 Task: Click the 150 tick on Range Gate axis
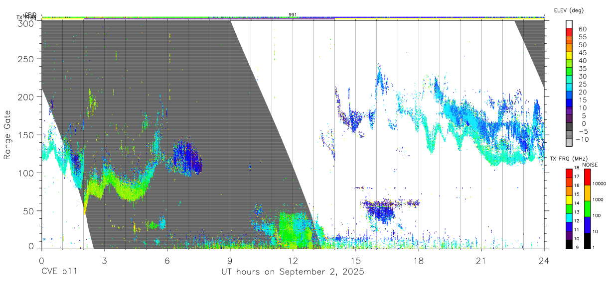pos(26,135)
